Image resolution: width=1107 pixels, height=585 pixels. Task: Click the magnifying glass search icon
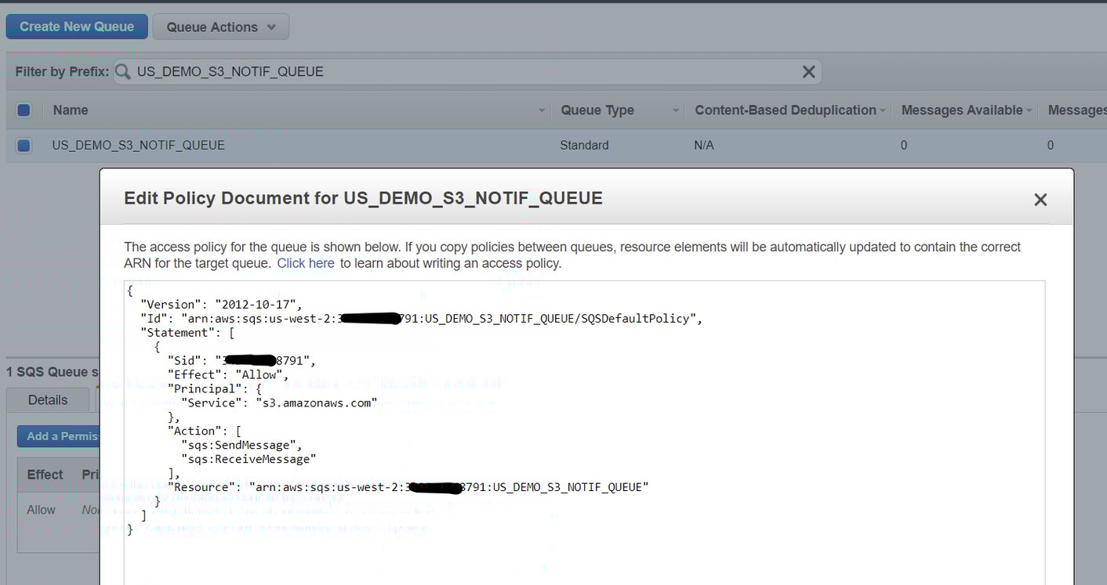point(123,71)
